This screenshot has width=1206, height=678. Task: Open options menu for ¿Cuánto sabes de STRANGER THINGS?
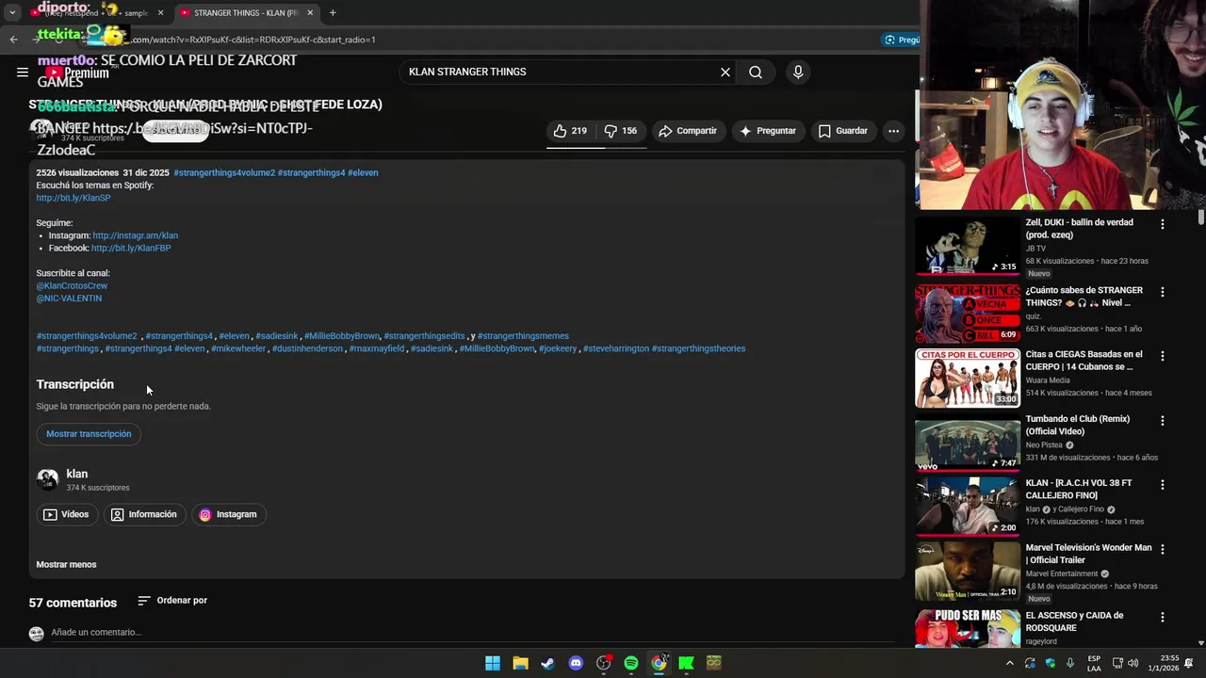[1163, 292]
